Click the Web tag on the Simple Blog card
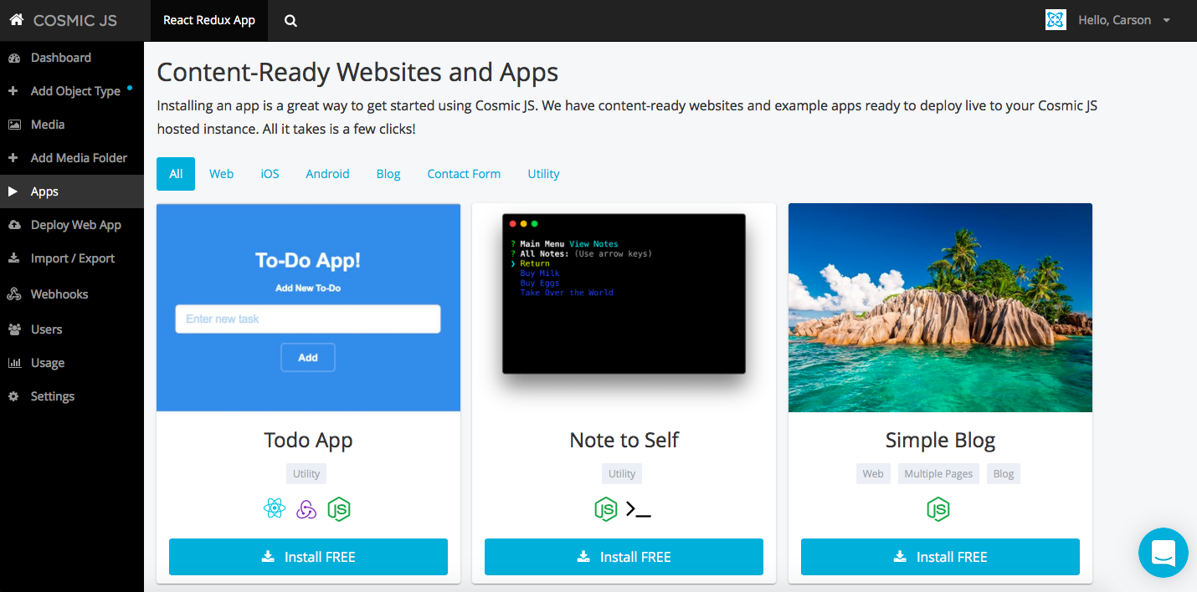Screen dimensions: 1197x592 pyautogui.click(x=873, y=473)
